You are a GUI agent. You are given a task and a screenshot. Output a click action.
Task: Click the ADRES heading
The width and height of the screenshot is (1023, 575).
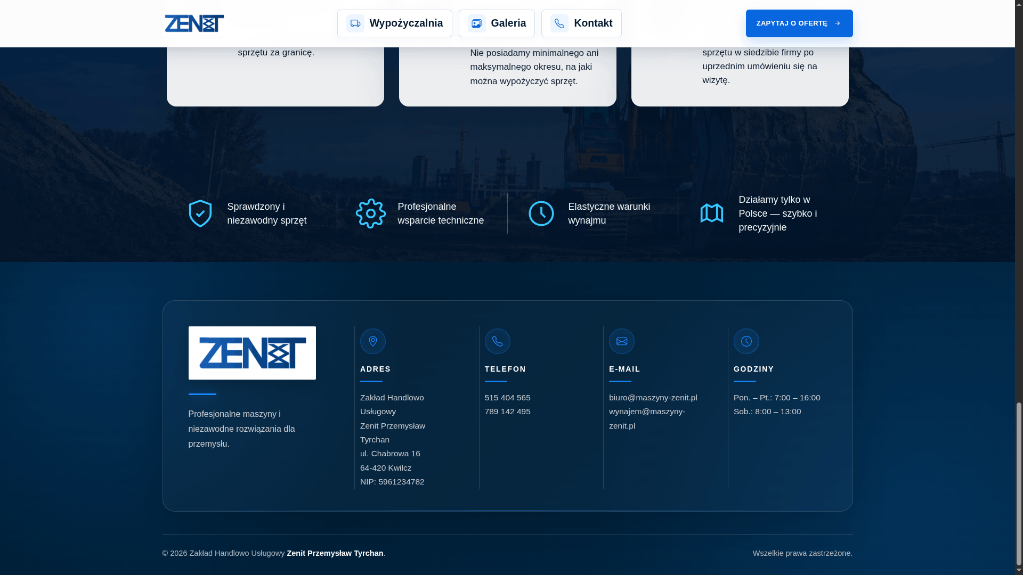pos(376,369)
